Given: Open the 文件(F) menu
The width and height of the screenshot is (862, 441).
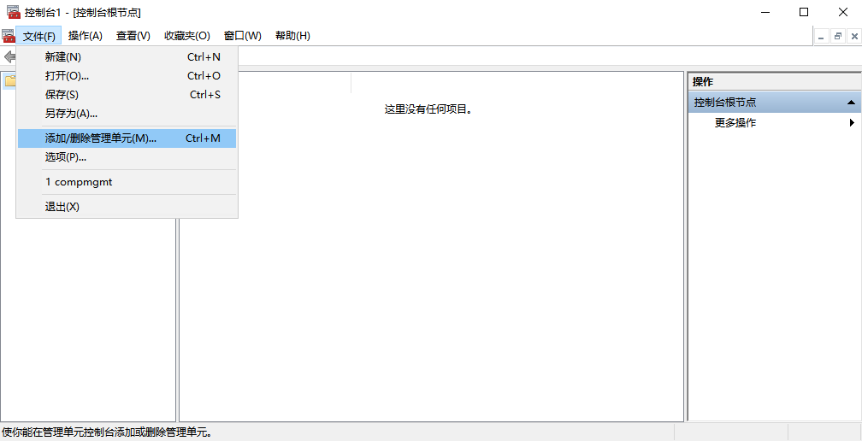Looking at the screenshot, I should [39, 36].
